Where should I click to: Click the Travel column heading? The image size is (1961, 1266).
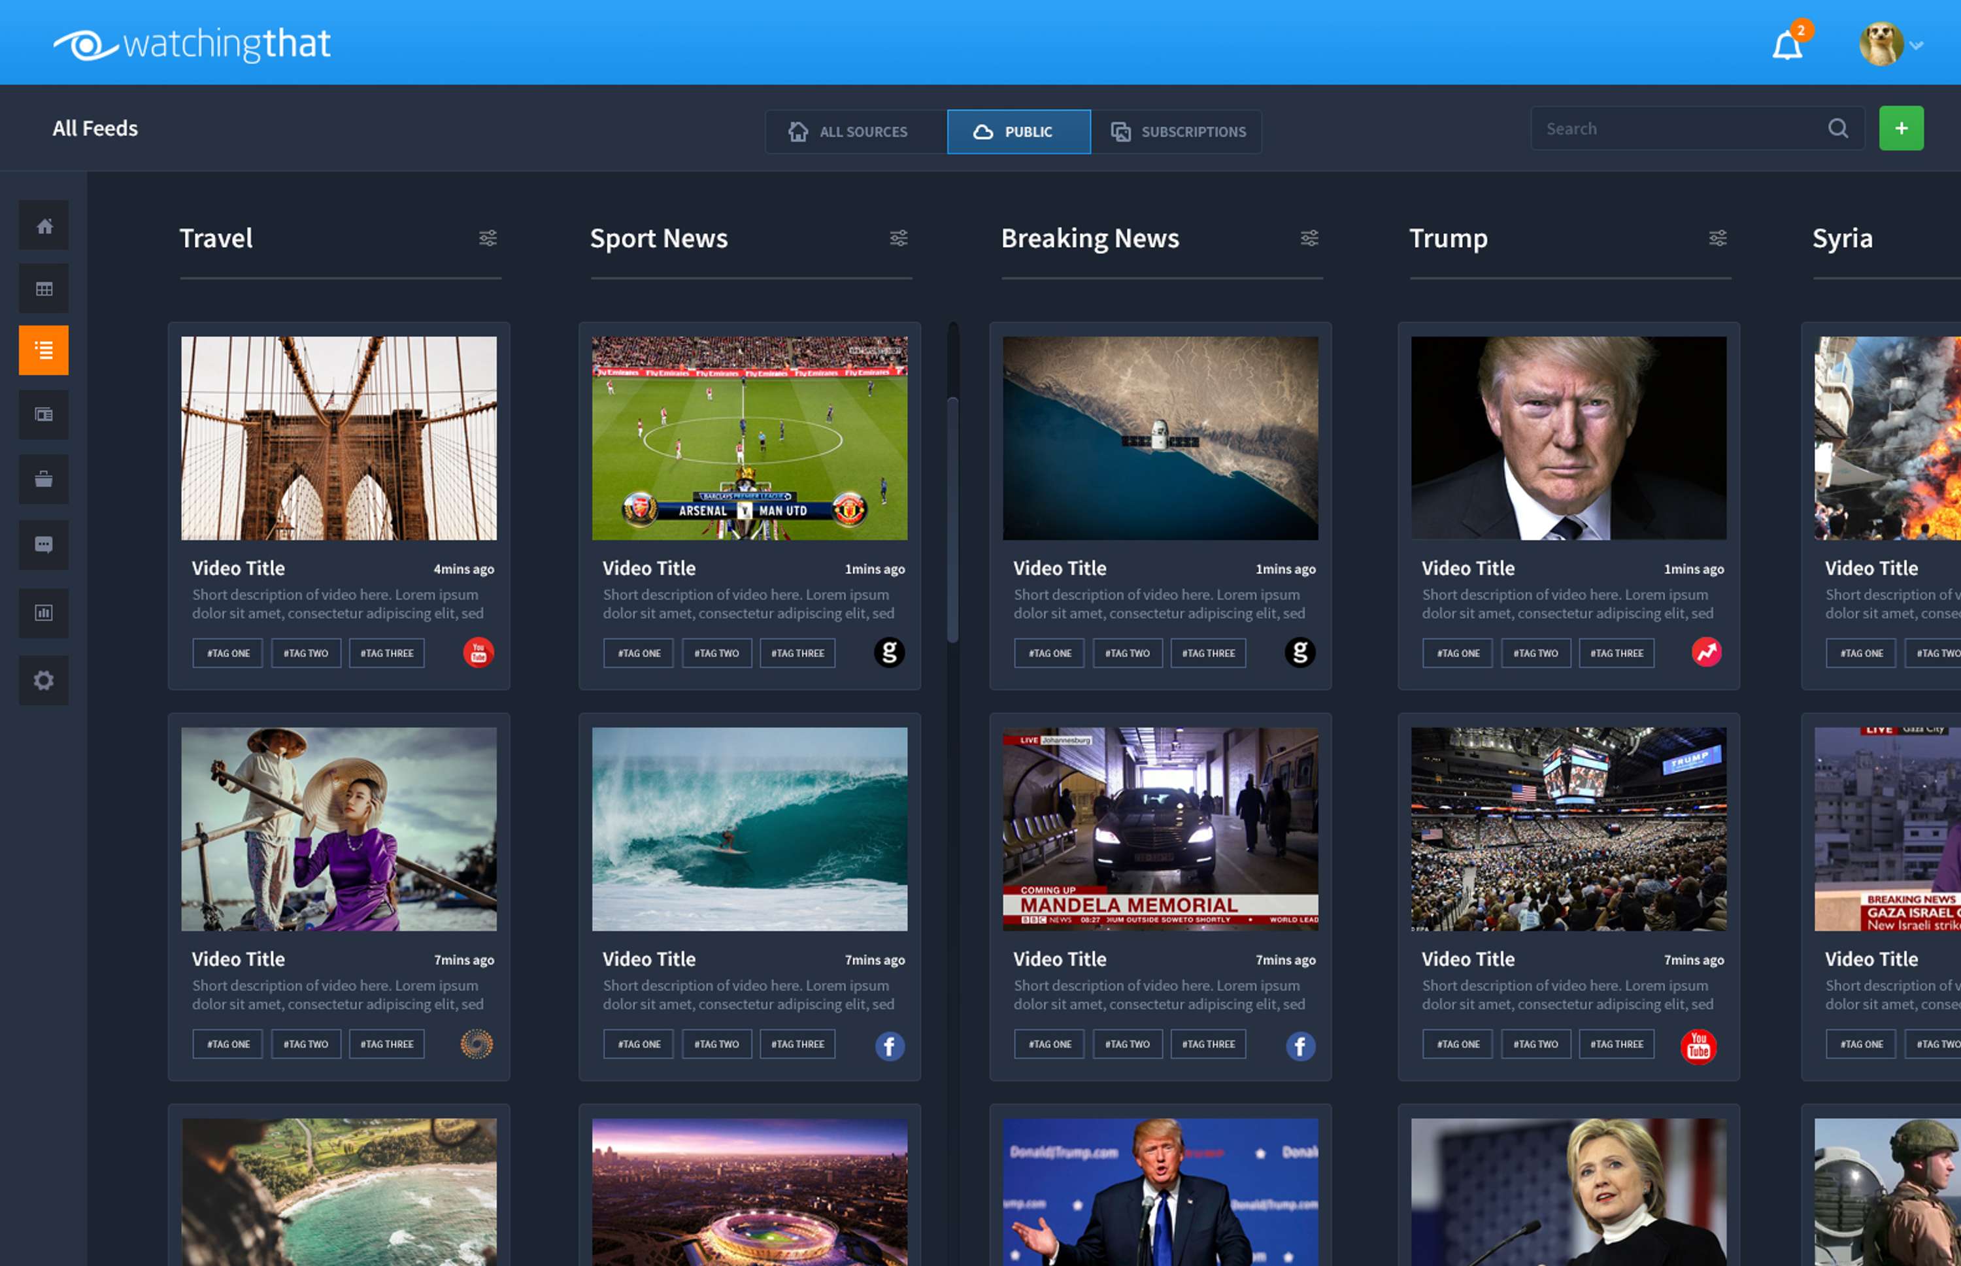(216, 239)
